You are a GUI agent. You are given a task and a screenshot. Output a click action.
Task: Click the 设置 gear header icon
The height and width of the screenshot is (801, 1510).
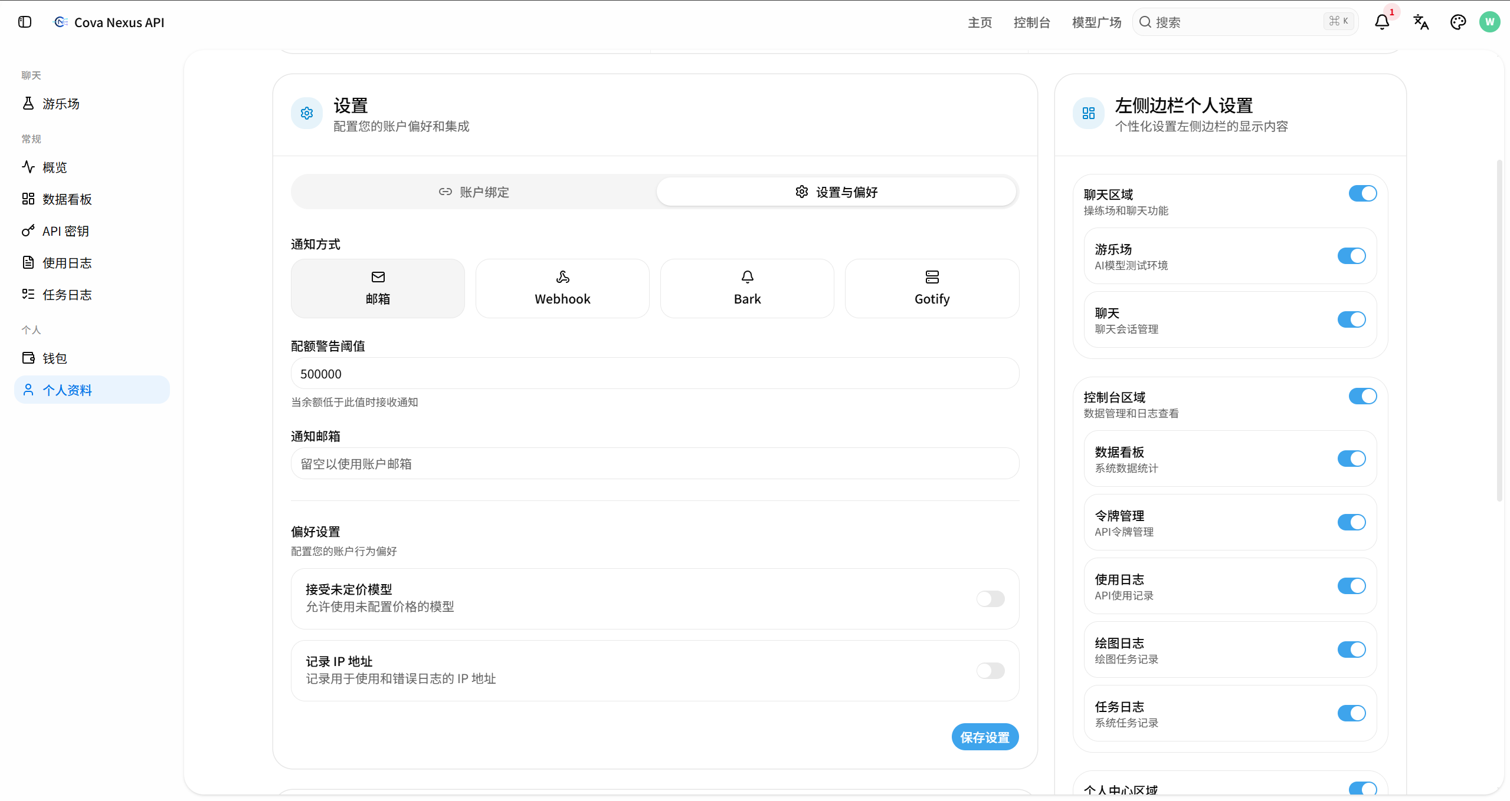click(307, 113)
